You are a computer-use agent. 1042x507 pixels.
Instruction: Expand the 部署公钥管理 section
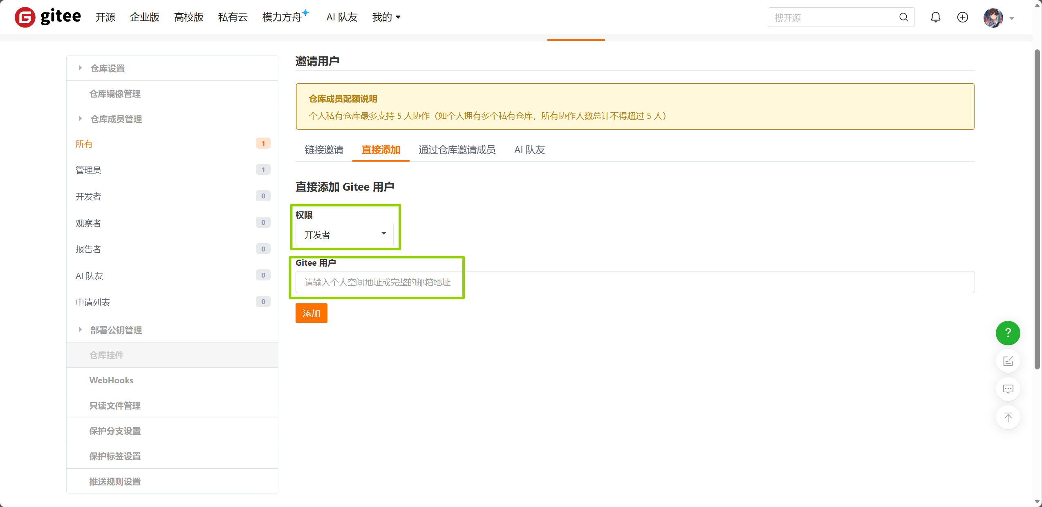(116, 330)
